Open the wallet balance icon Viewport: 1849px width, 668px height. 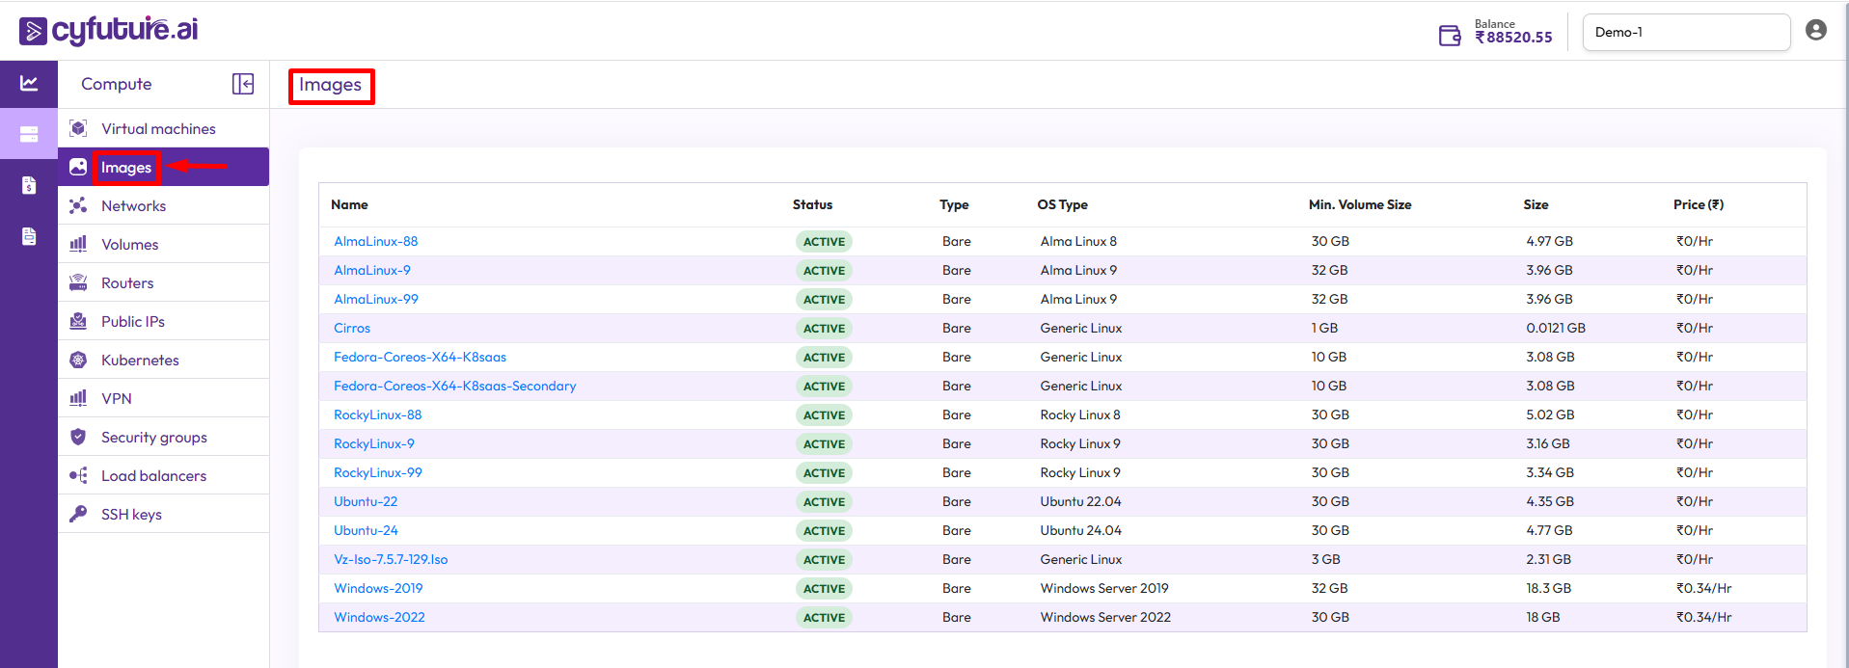pyautogui.click(x=1450, y=36)
